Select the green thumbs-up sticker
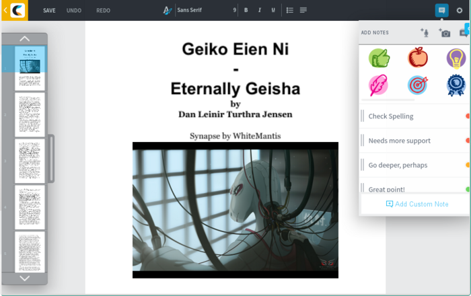This screenshot has width=471, height=296. coord(379,58)
